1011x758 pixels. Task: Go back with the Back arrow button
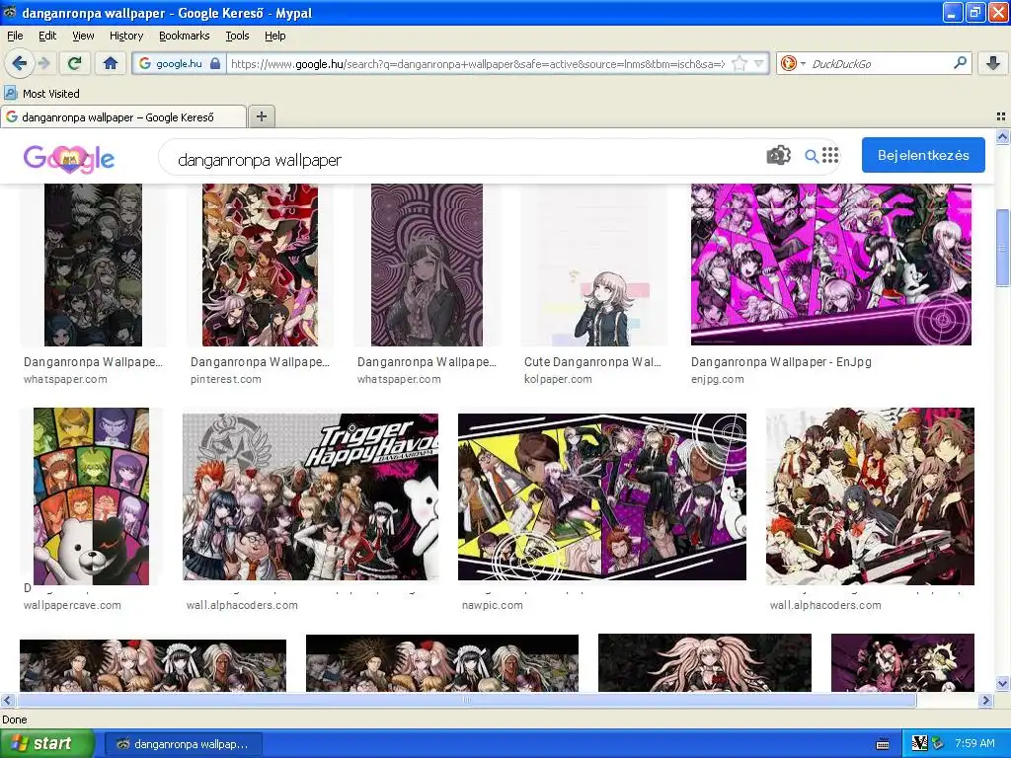20,63
